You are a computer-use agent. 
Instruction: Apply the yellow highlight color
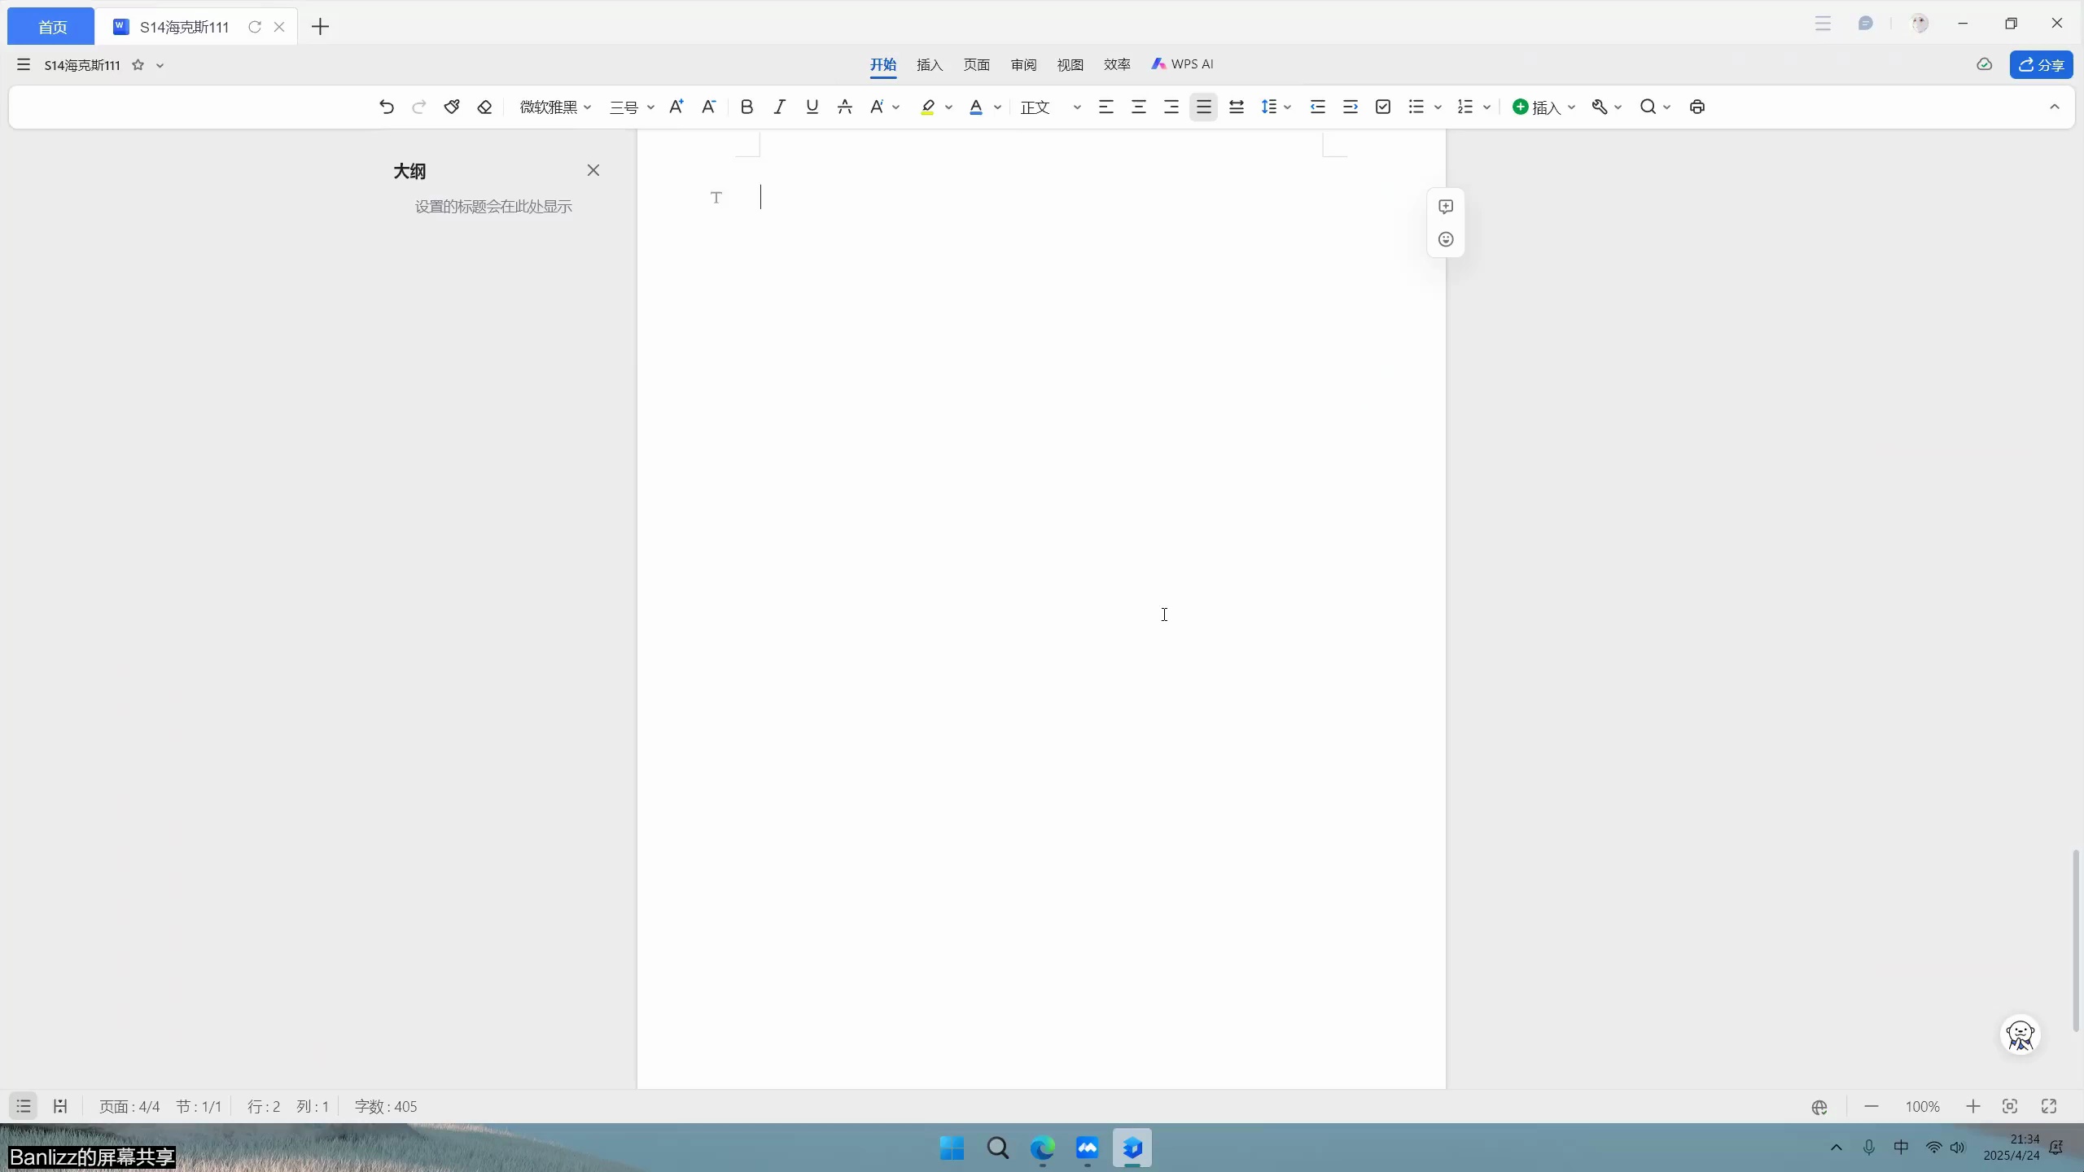tap(927, 107)
